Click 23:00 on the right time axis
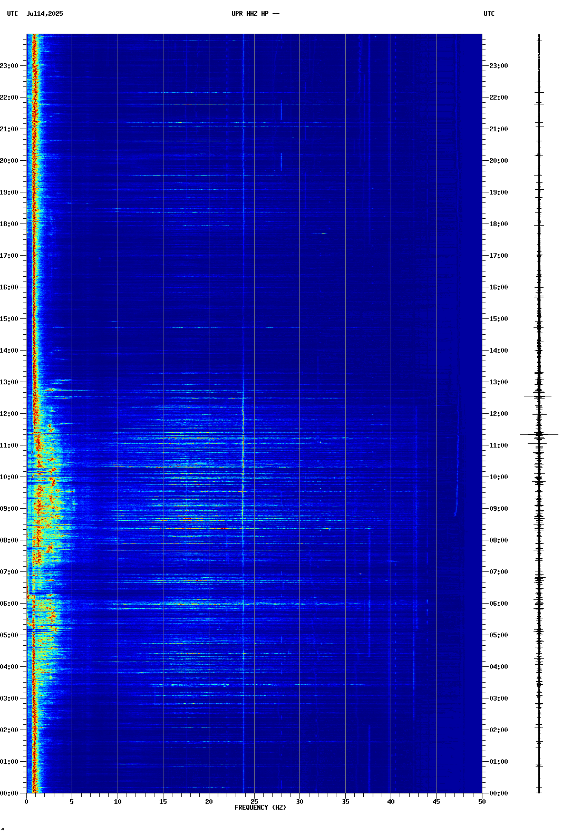Screen dimensions: 562x835 click(x=499, y=66)
